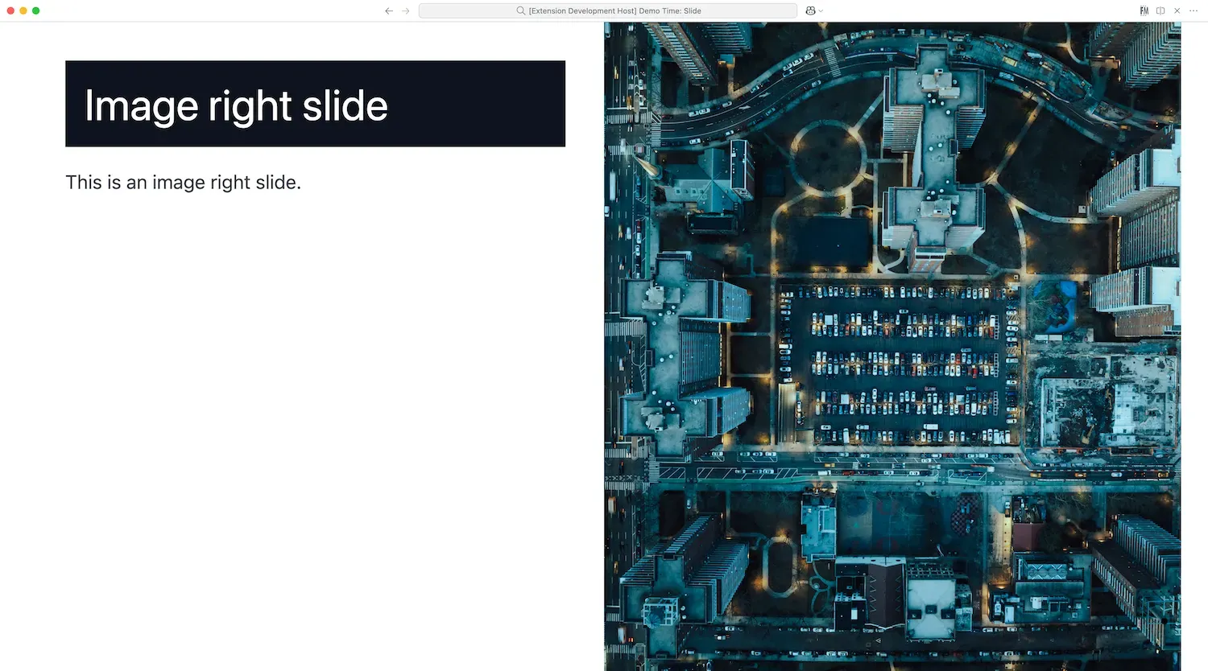Close the window with red button
1208x671 pixels.
click(10, 10)
